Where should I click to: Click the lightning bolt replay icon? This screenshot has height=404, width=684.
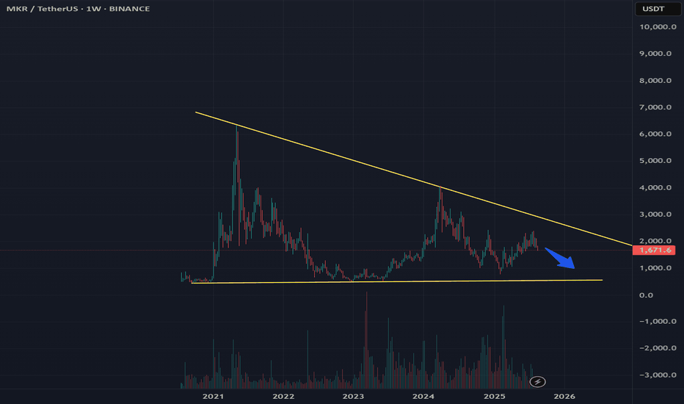pos(537,382)
